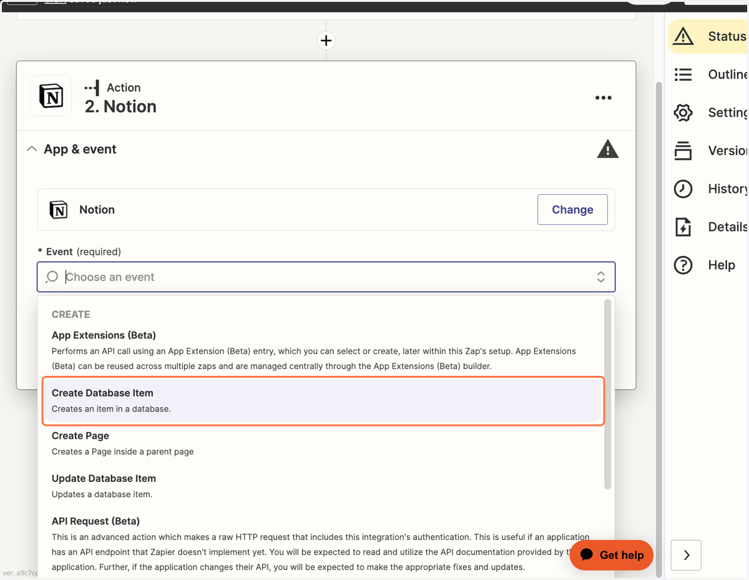
Task: Open the three-dot menu for Notion step
Action: (x=603, y=98)
